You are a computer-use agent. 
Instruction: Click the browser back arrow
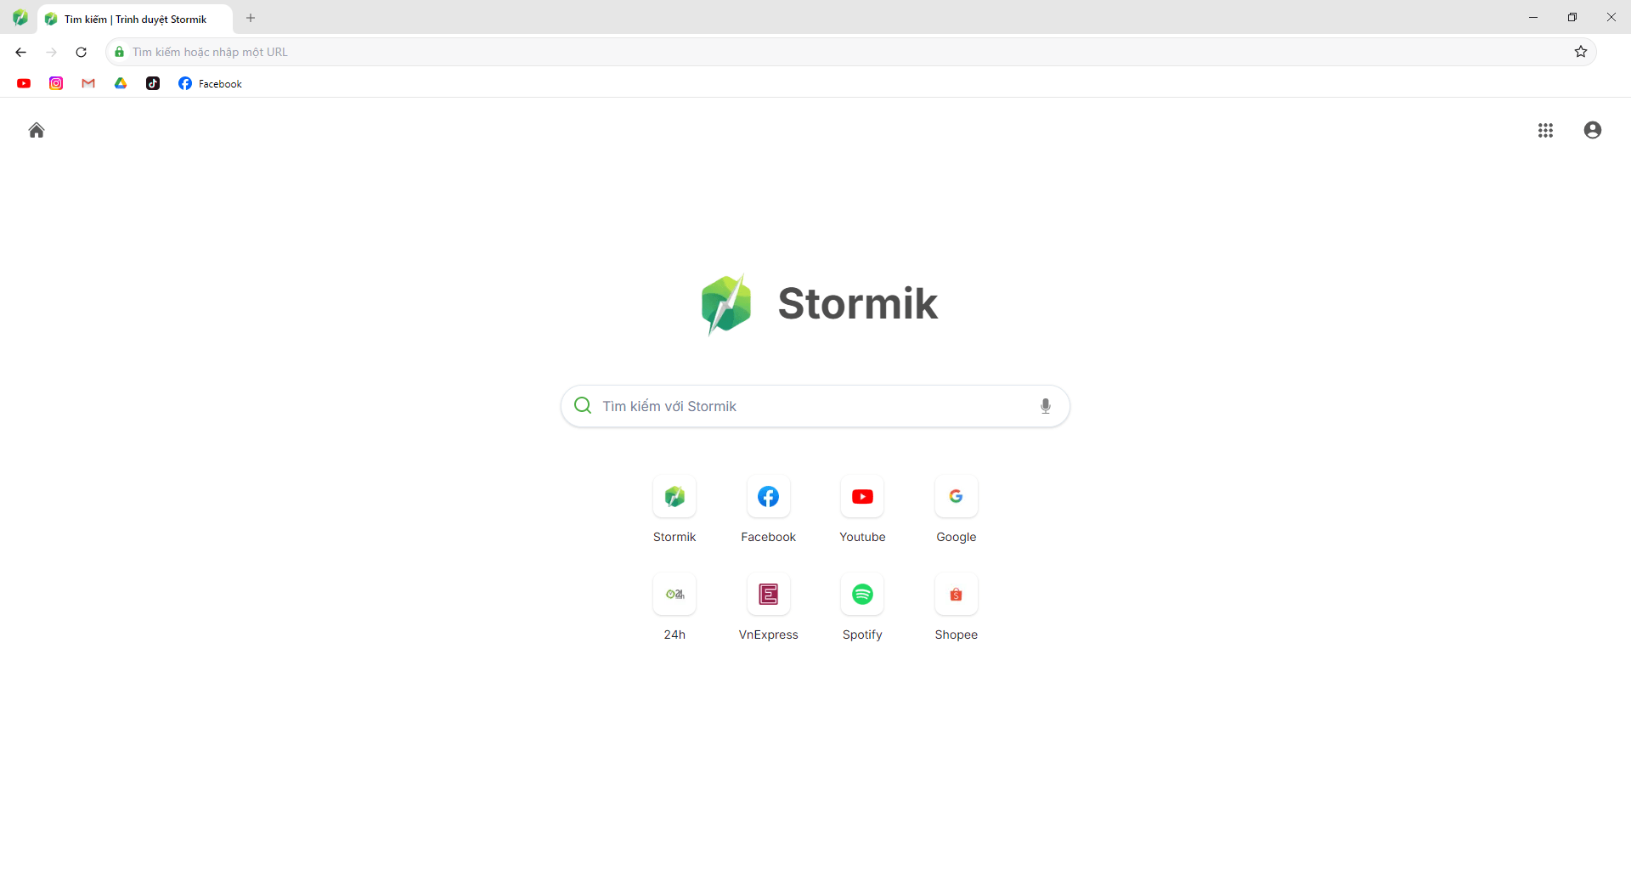pyautogui.click(x=20, y=52)
